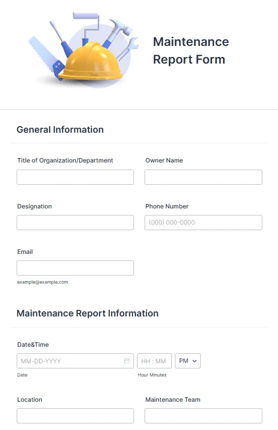The height and width of the screenshot is (430, 278).
Task: Click the General Information section heading
Action: tap(60, 129)
